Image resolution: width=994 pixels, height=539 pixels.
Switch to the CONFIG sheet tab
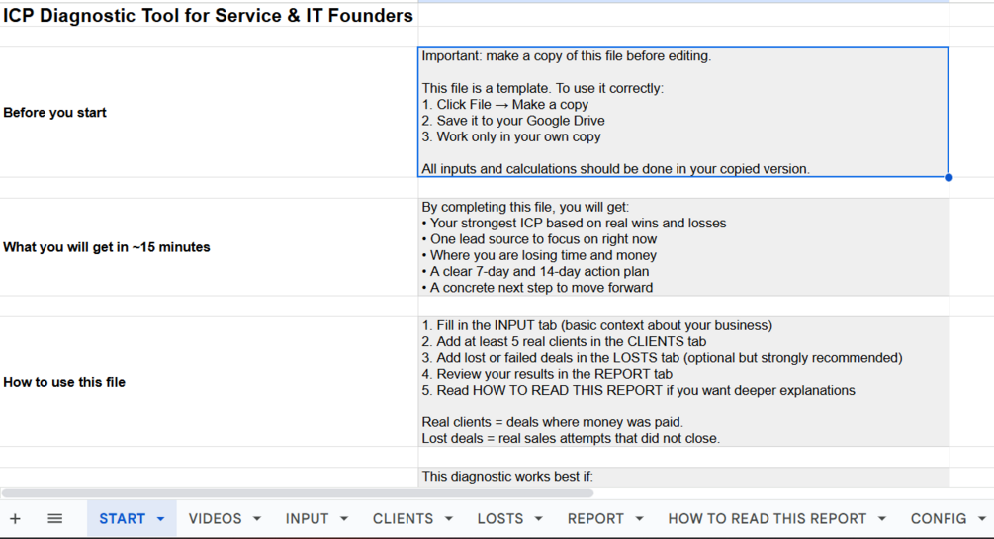938,518
